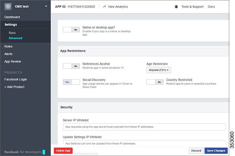Click the APP ID number text
This screenshot has width=235, height=156.
(81, 7)
